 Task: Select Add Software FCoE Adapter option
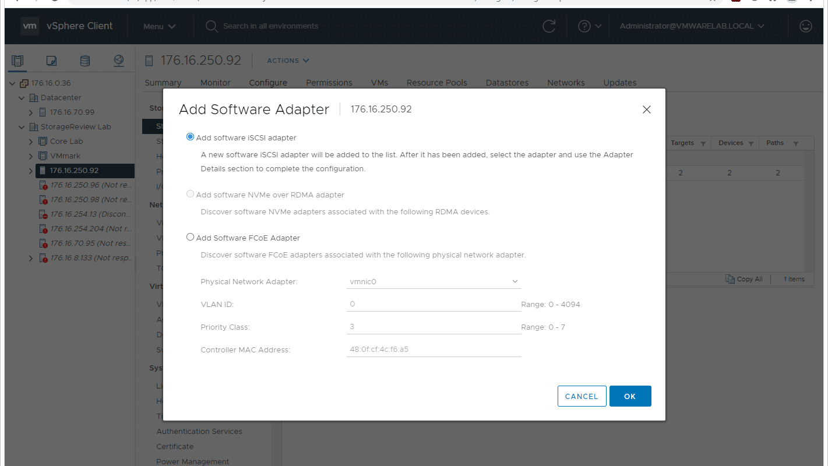190,237
